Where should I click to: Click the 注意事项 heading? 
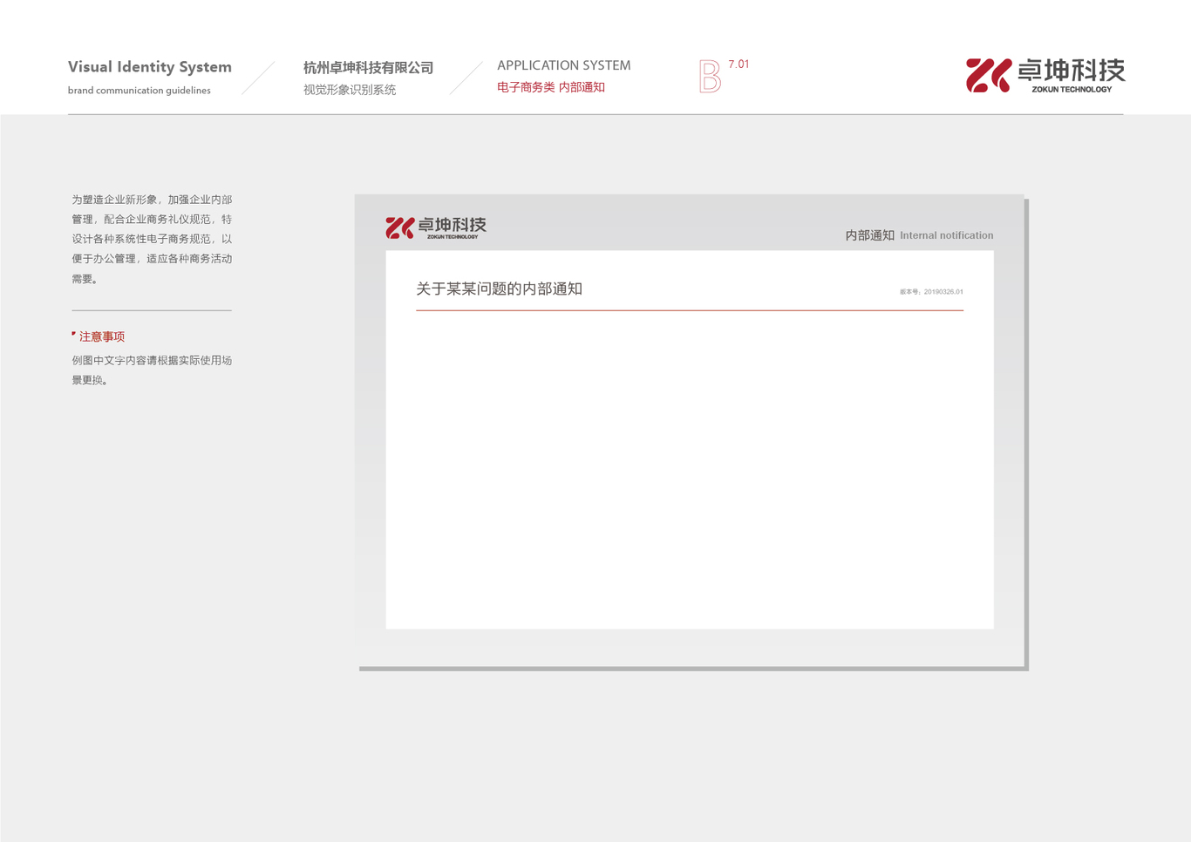tap(102, 336)
